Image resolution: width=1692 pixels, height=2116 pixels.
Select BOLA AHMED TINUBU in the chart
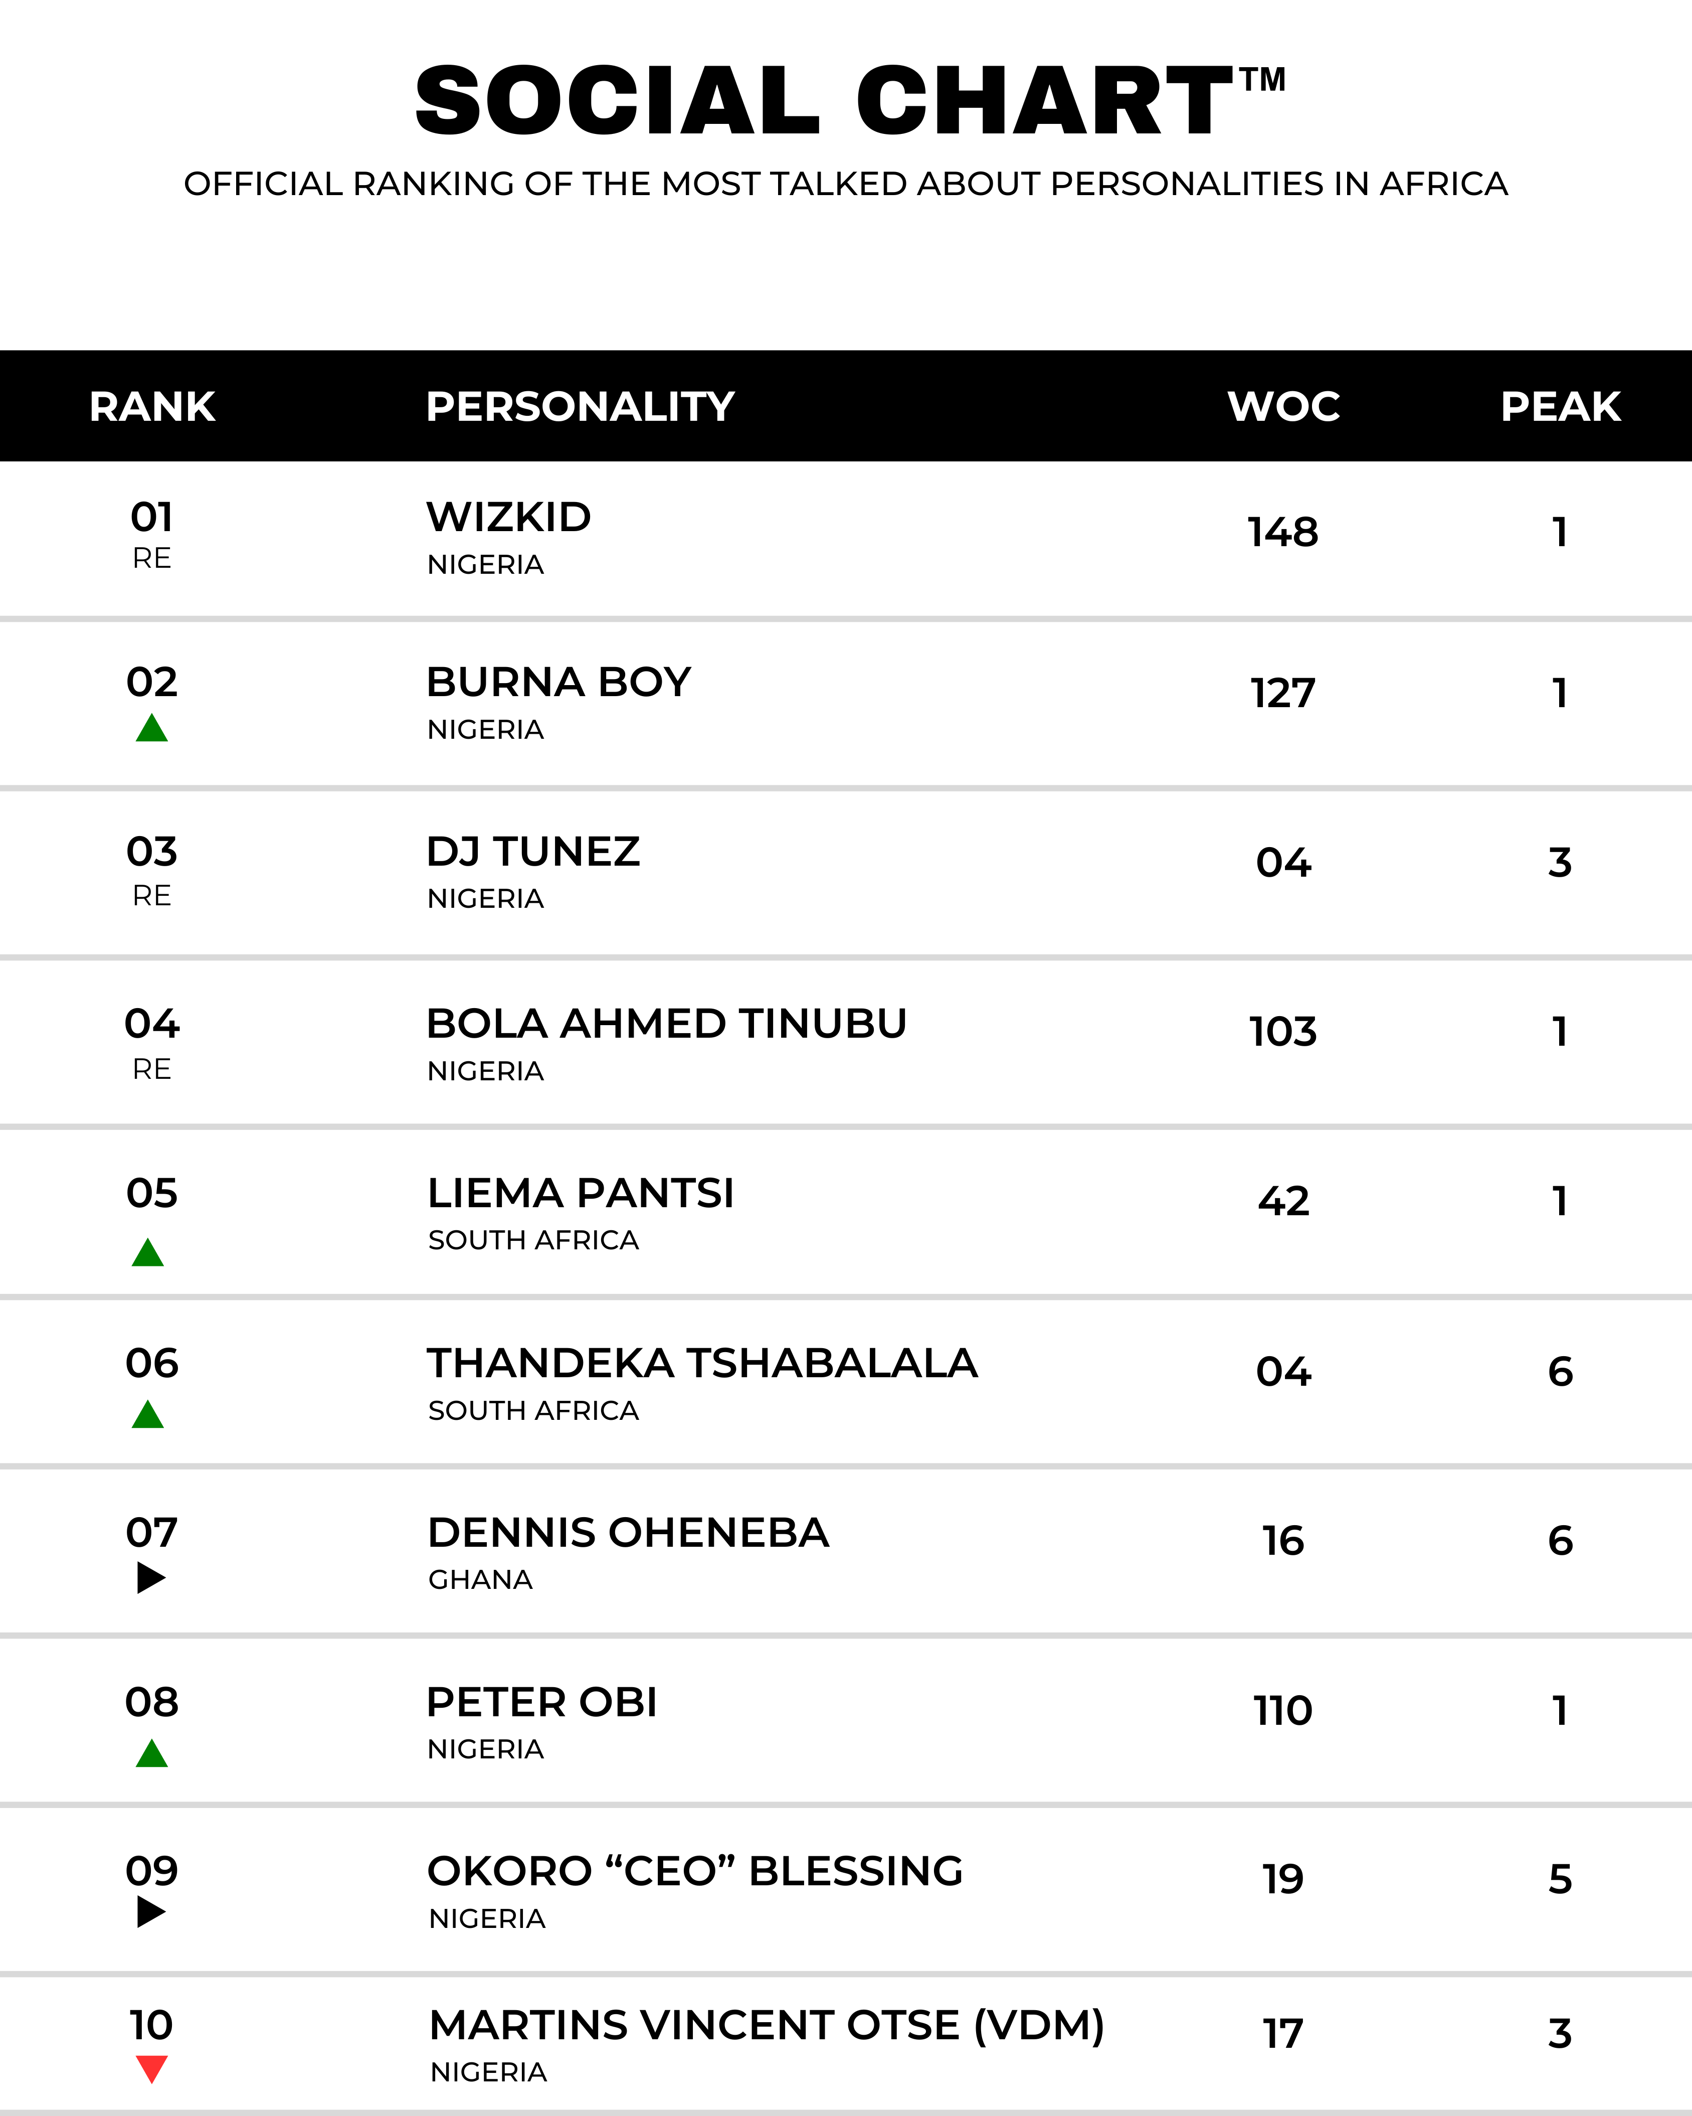click(667, 1024)
